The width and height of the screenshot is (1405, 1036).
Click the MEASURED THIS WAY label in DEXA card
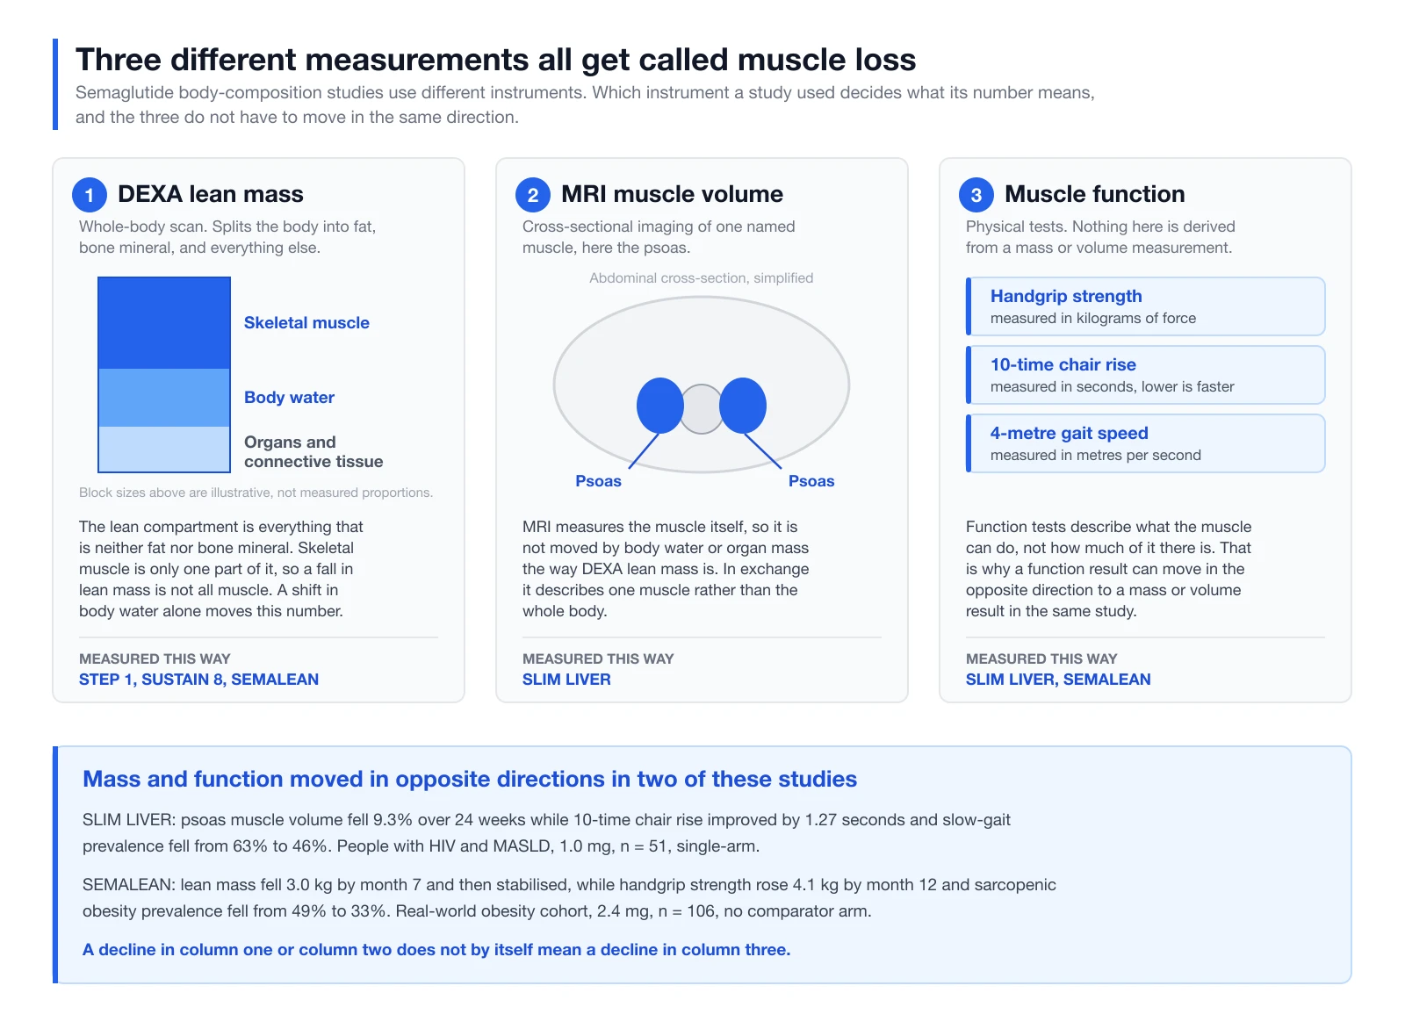tap(155, 659)
